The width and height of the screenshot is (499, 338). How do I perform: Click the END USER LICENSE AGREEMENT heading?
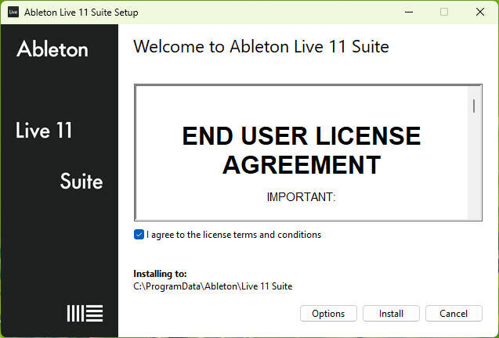(x=302, y=150)
